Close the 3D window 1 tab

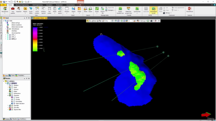tap(46, 18)
